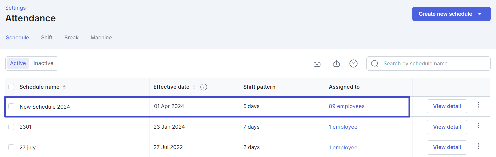Viewport: 496px width, 157px height.
Task: Click the download icon above the table
Action: (x=317, y=63)
